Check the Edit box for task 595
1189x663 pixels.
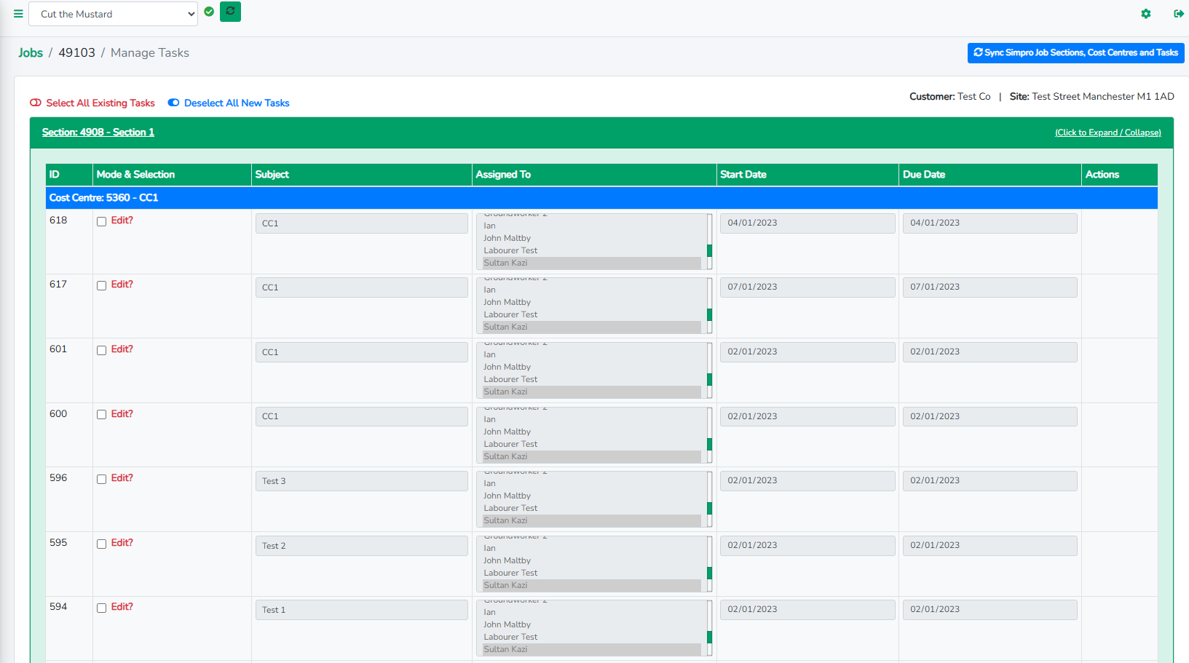102,544
